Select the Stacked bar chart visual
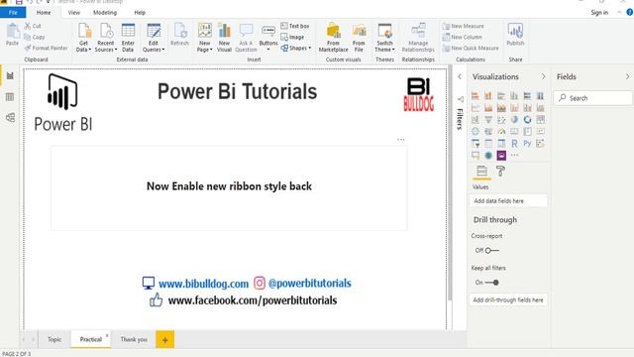Screen dimensions: 634x357 click(x=475, y=96)
